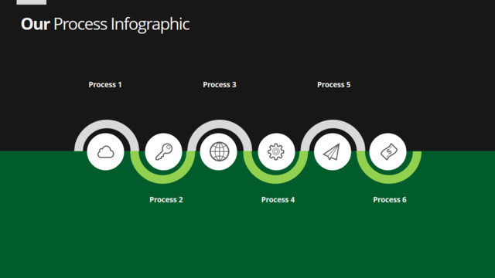Click the light green arc below gear icon

(276, 178)
